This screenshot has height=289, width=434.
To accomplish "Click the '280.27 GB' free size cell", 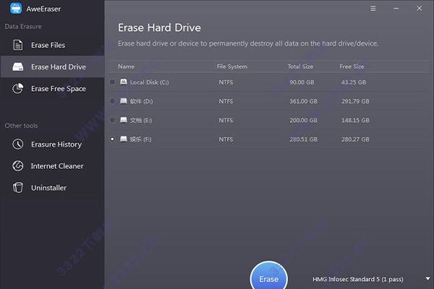I will point(355,139).
